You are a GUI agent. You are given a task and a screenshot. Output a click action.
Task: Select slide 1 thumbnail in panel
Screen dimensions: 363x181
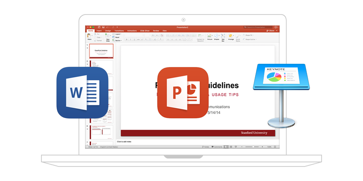[101, 51]
